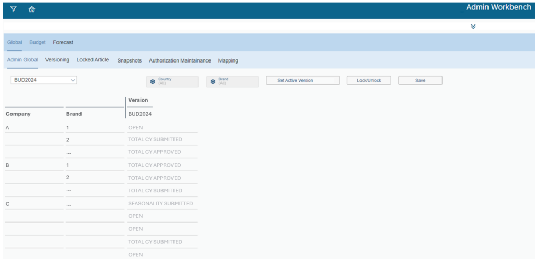Open the Brand (All) filter selector
The width and height of the screenshot is (535, 259).
(232, 81)
